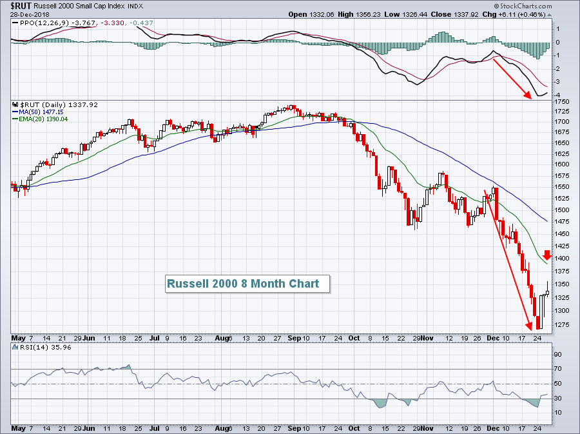Viewport: 580px width, 434px height.
Task: Click the short red down arrow near 1400
Action: pyautogui.click(x=546, y=254)
